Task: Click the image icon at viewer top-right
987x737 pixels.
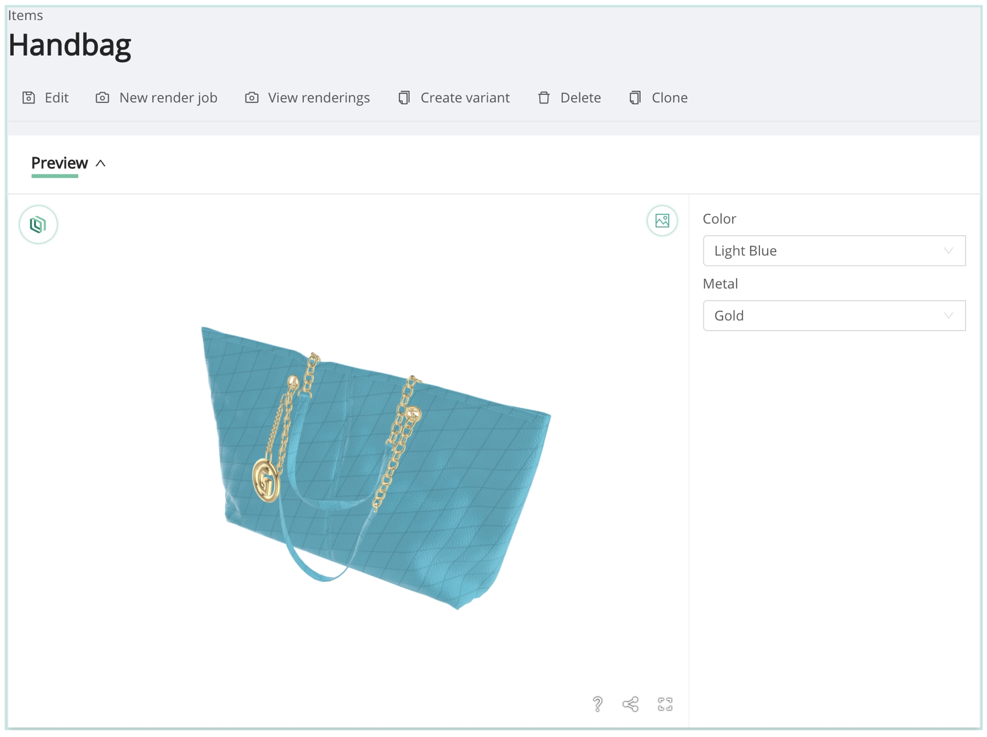Action: pos(662,221)
